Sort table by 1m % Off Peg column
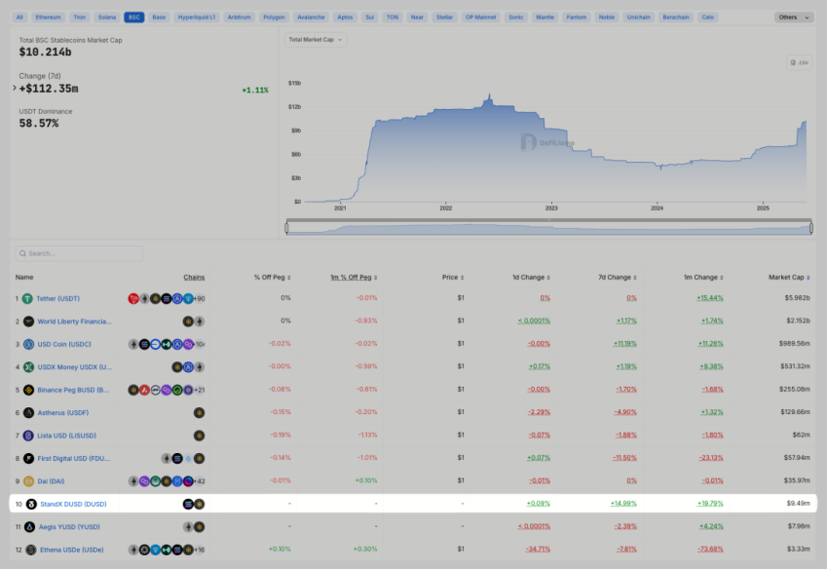Image resolution: width=827 pixels, height=569 pixels. [354, 278]
